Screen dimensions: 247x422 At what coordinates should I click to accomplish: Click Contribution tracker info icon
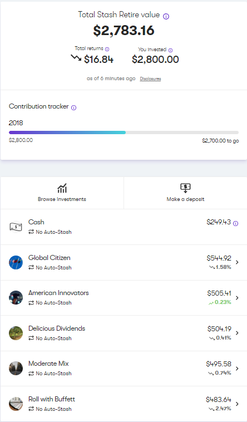click(x=74, y=107)
